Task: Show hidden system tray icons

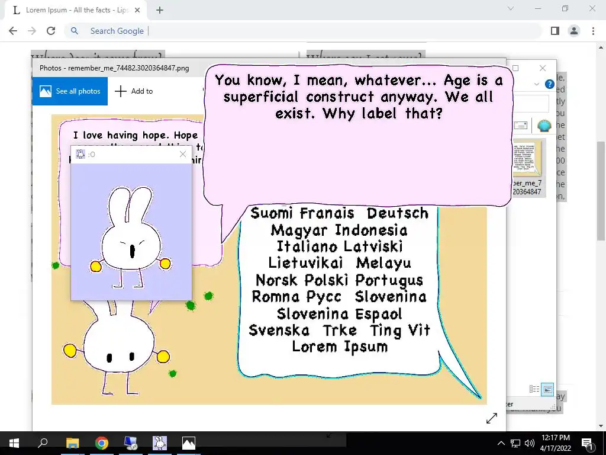Action: [x=501, y=443]
